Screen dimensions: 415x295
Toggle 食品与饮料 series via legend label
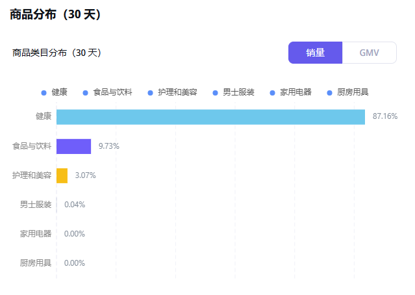[x=112, y=92]
